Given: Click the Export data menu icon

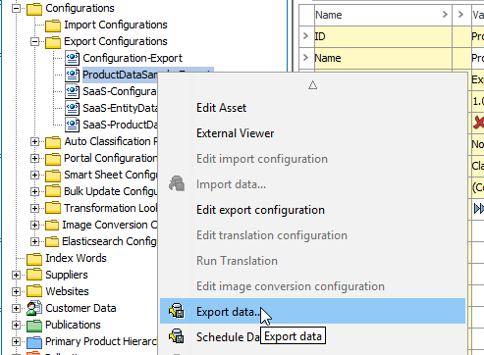Looking at the screenshot, I should pyautogui.click(x=177, y=311).
